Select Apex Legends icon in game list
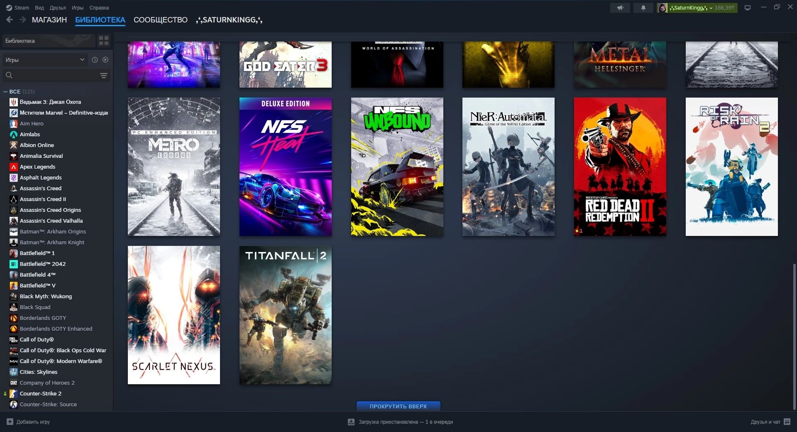The height and width of the screenshot is (432, 797). 14,167
